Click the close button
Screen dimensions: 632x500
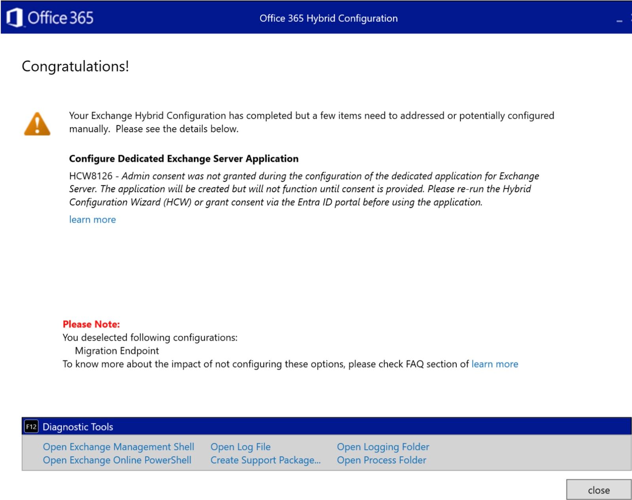click(599, 490)
